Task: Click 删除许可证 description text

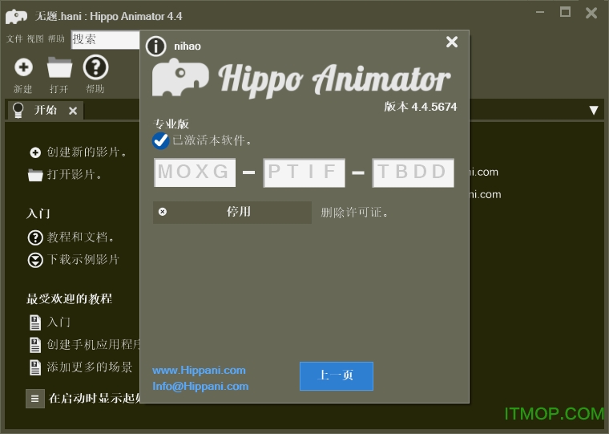Action: pos(355,213)
